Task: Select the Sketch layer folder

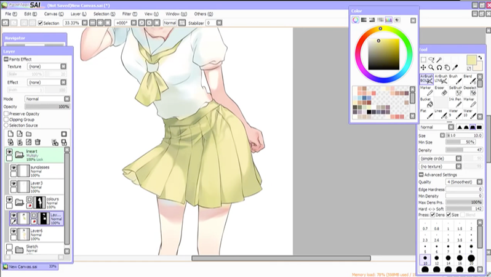Action: [x=33, y=248]
